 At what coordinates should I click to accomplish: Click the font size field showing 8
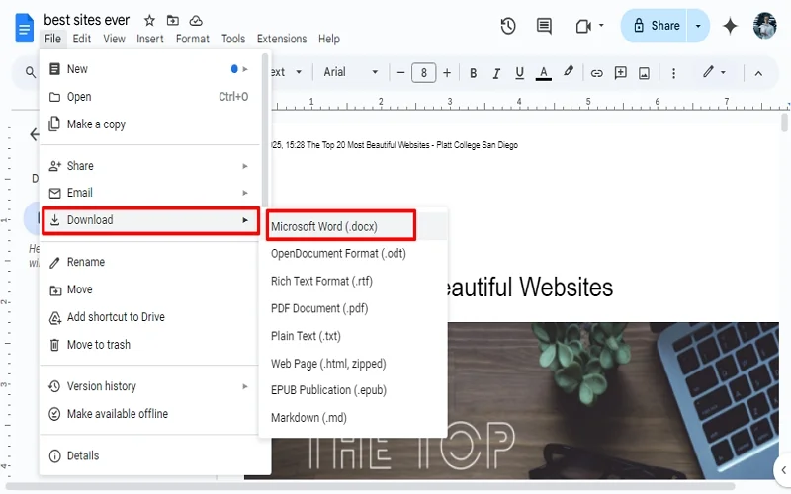(x=424, y=73)
